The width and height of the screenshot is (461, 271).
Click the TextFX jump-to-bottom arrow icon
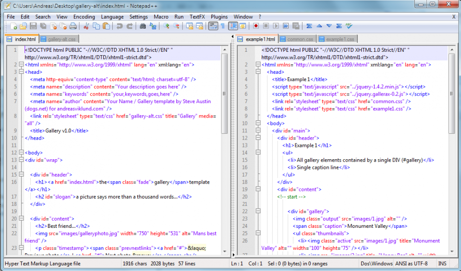pyautogui.click(x=339, y=26)
